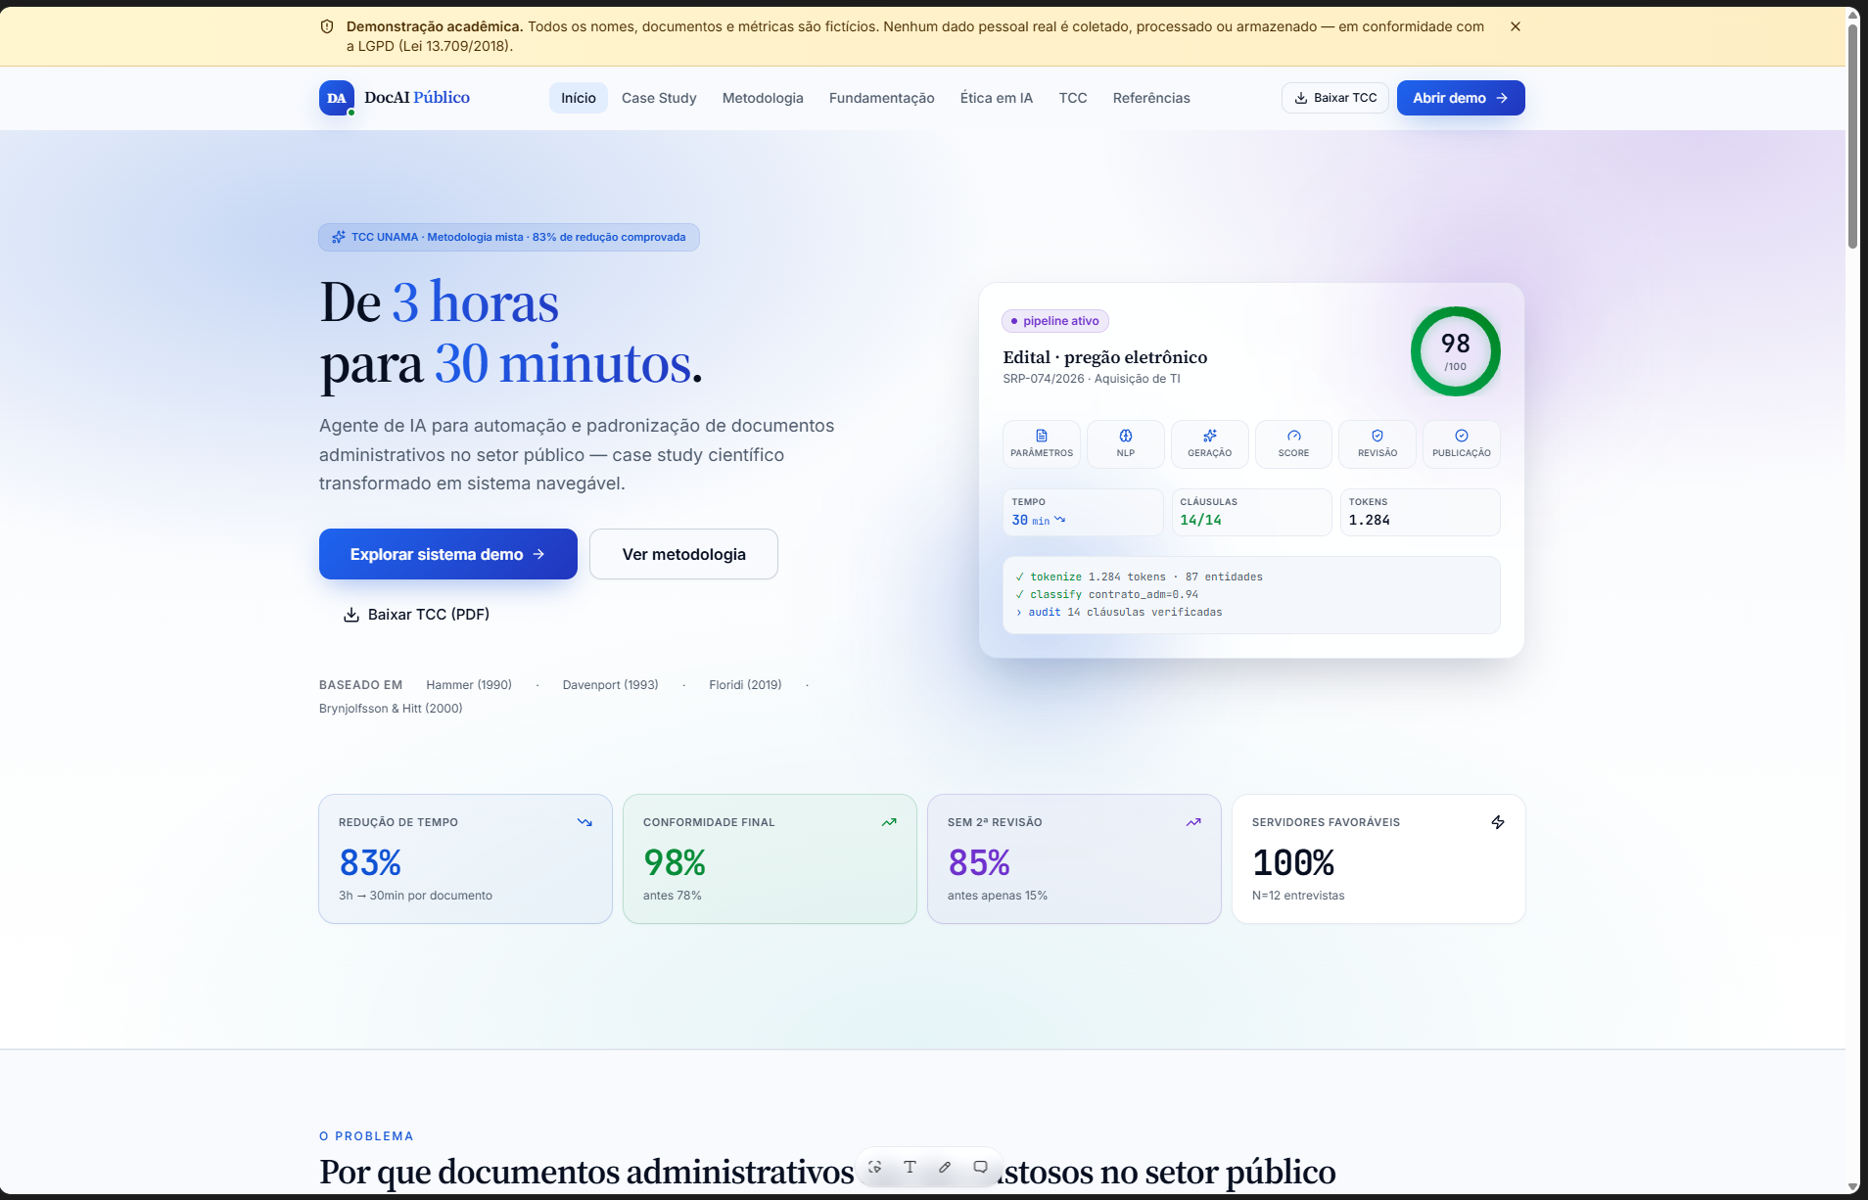The width and height of the screenshot is (1868, 1200).
Task: Click the pipeline ativo status pill
Action: point(1055,321)
